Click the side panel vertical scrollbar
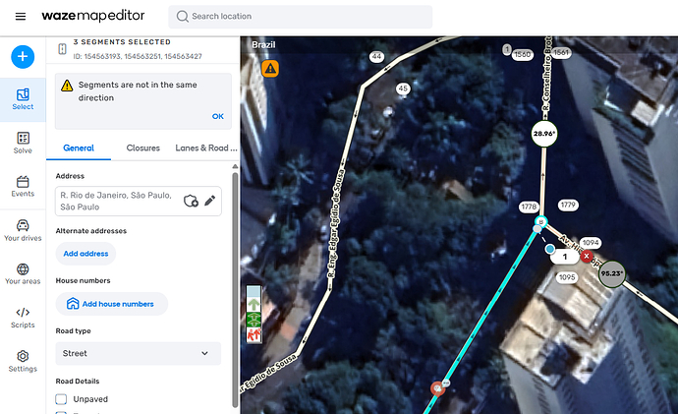This screenshot has height=414, width=678. (x=235, y=290)
